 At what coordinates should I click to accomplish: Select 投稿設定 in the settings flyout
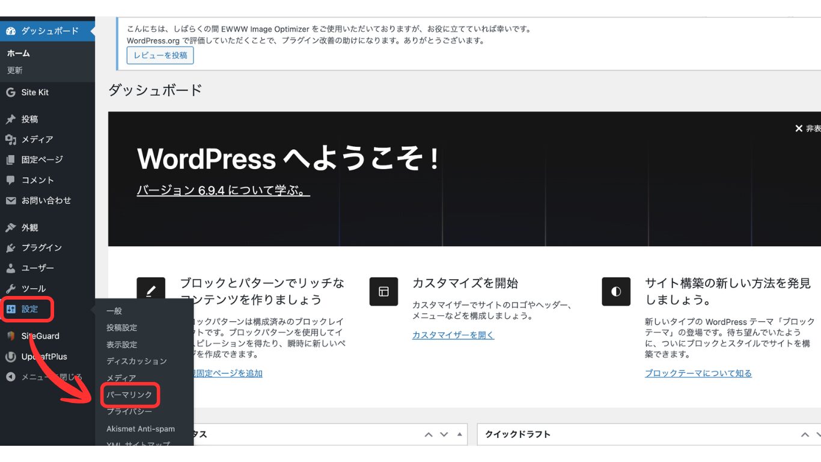tap(122, 328)
